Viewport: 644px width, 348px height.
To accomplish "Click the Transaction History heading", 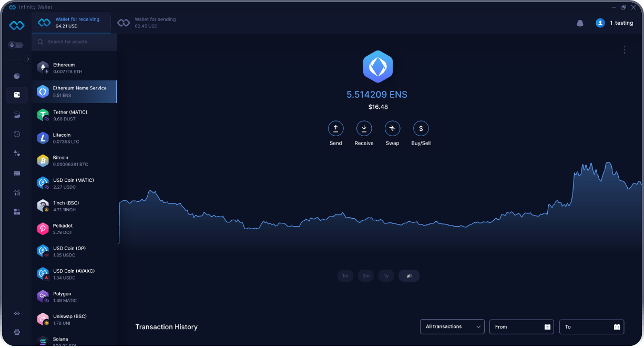I will pyautogui.click(x=167, y=327).
